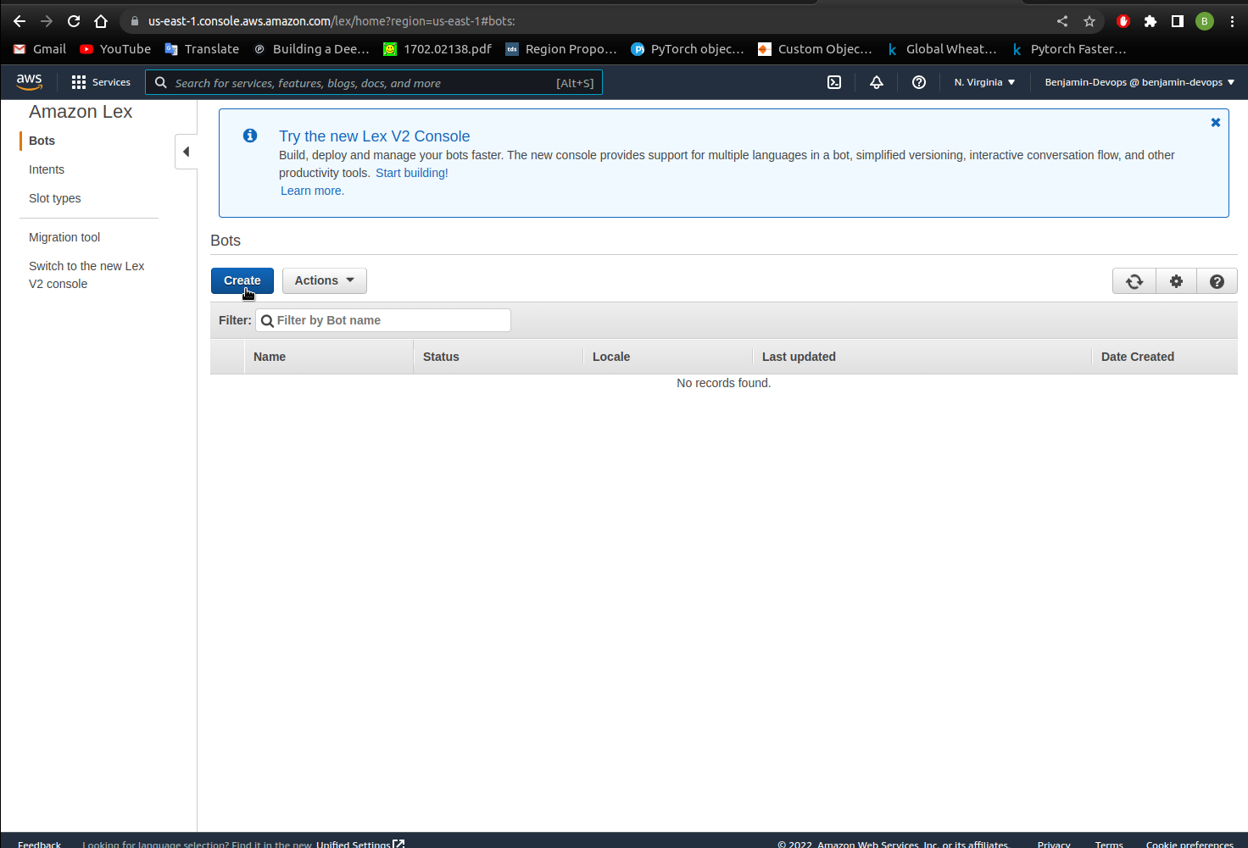Image resolution: width=1248 pixels, height=848 pixels.
Task: Open the Services grid menu
Action: click(x=101, y=82)
